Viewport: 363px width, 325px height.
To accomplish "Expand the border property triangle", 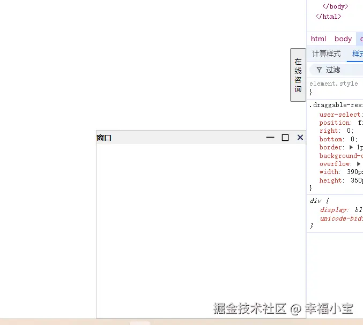I will [351, 147].
